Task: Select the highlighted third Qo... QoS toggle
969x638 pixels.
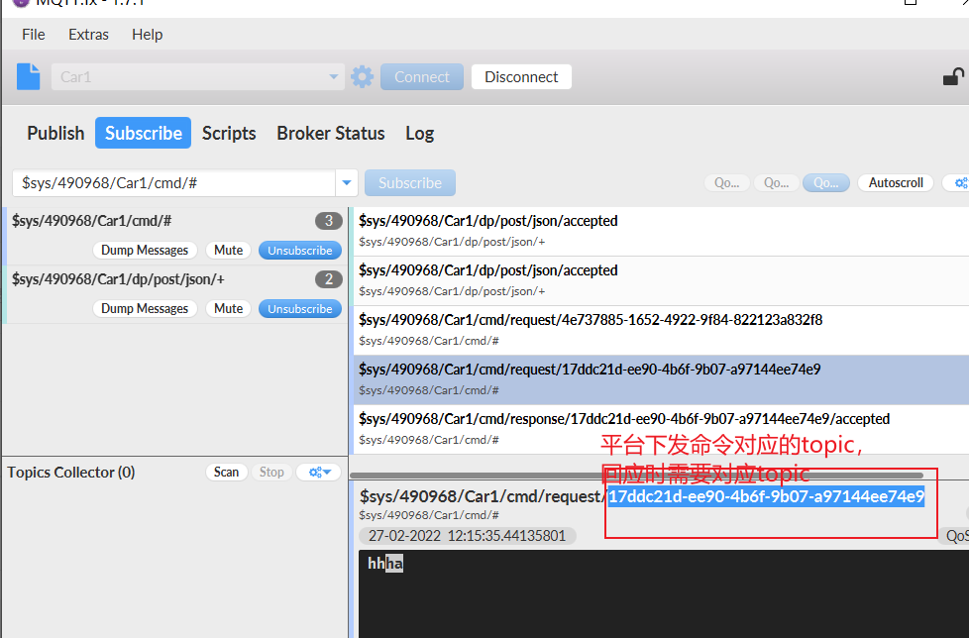Action: point(826,183)
